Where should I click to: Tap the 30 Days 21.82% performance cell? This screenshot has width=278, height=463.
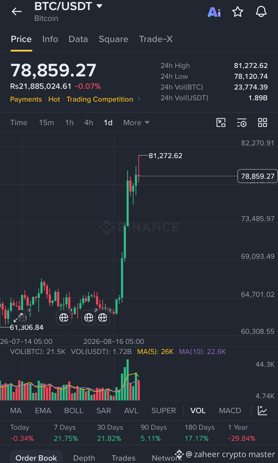(110, 433)
